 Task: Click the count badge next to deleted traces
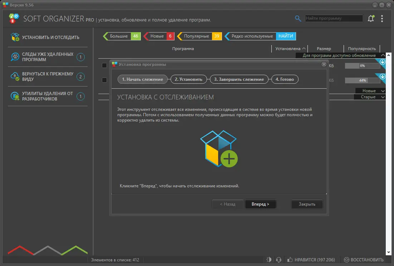80,57
